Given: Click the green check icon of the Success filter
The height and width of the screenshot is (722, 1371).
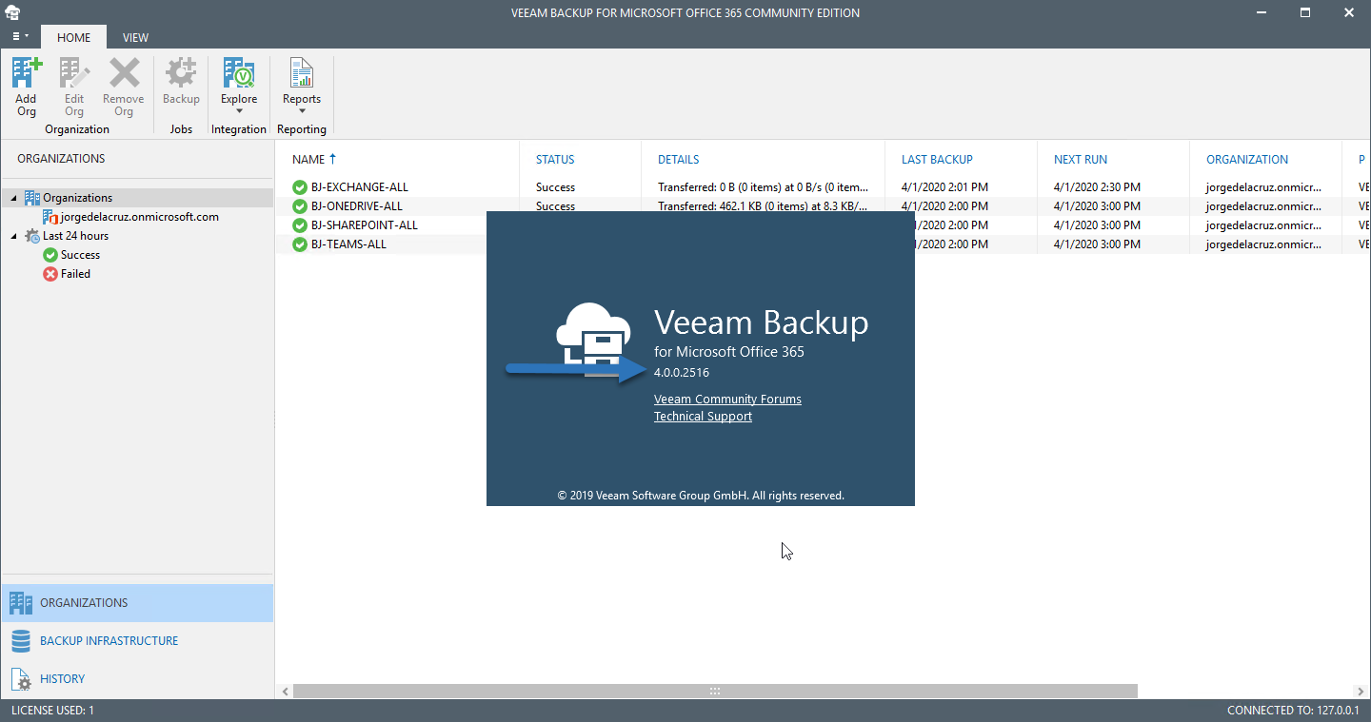Looking at the screenshot, I should [50, 255].
